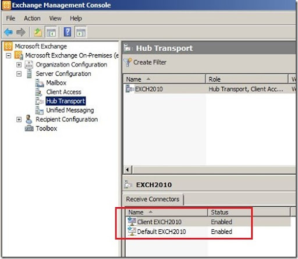Click the Server Configuration server icon
The image size is (298, 259).
(29, 73)
